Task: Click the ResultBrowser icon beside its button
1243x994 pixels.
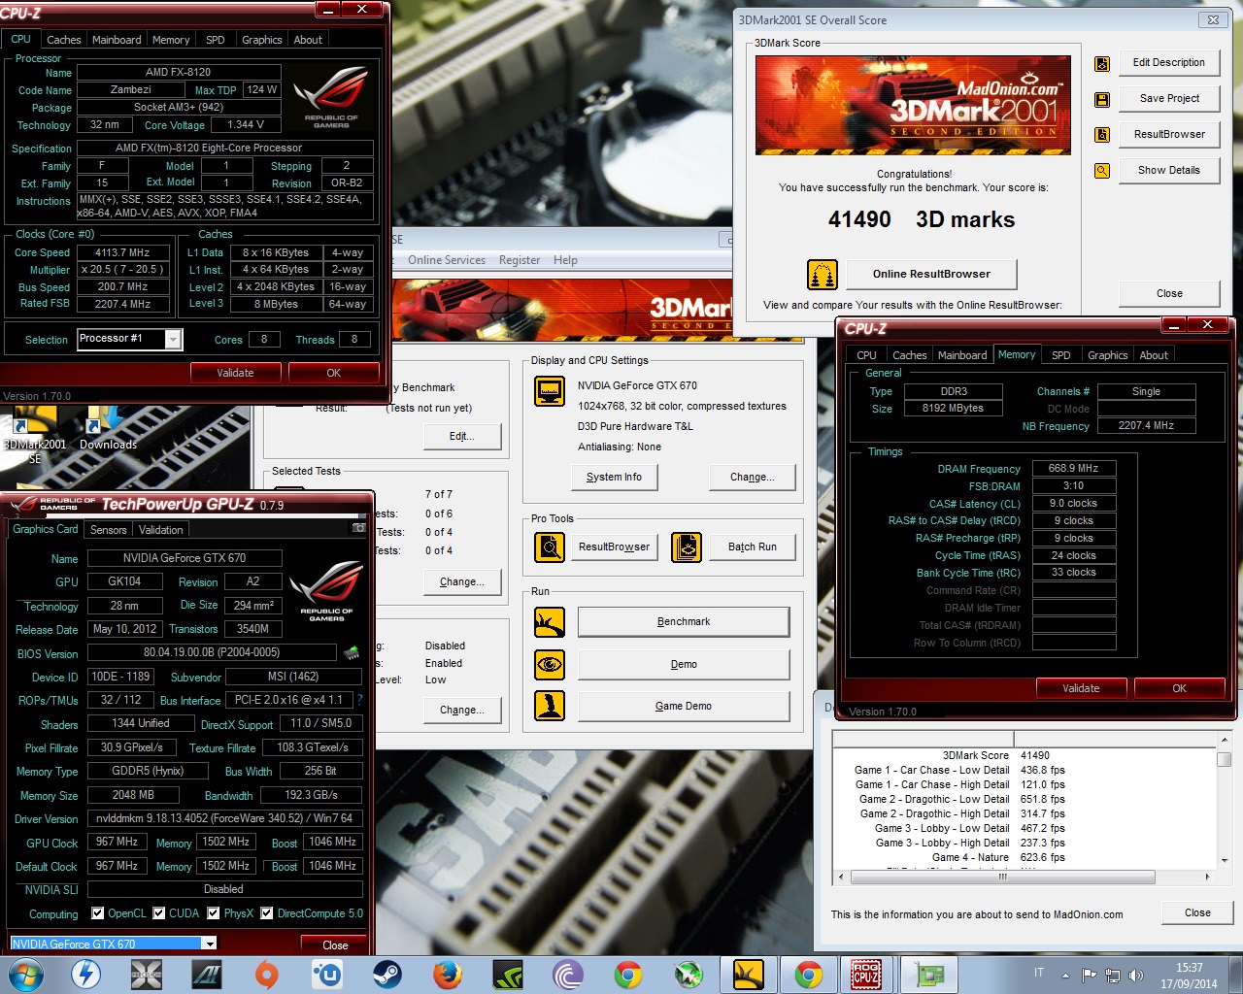Action: pyautogui.click(x=1102, y=135)
